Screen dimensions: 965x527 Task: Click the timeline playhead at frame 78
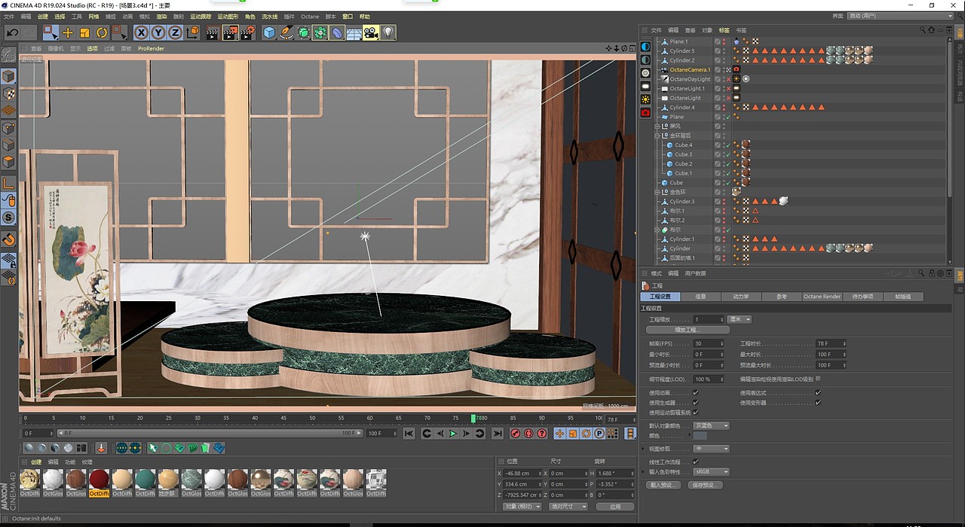tap(473, 419)
